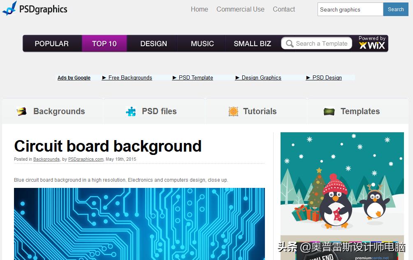Click the blue Search button
The width and height of the screenshot is (413, 260).
(396, 9)
